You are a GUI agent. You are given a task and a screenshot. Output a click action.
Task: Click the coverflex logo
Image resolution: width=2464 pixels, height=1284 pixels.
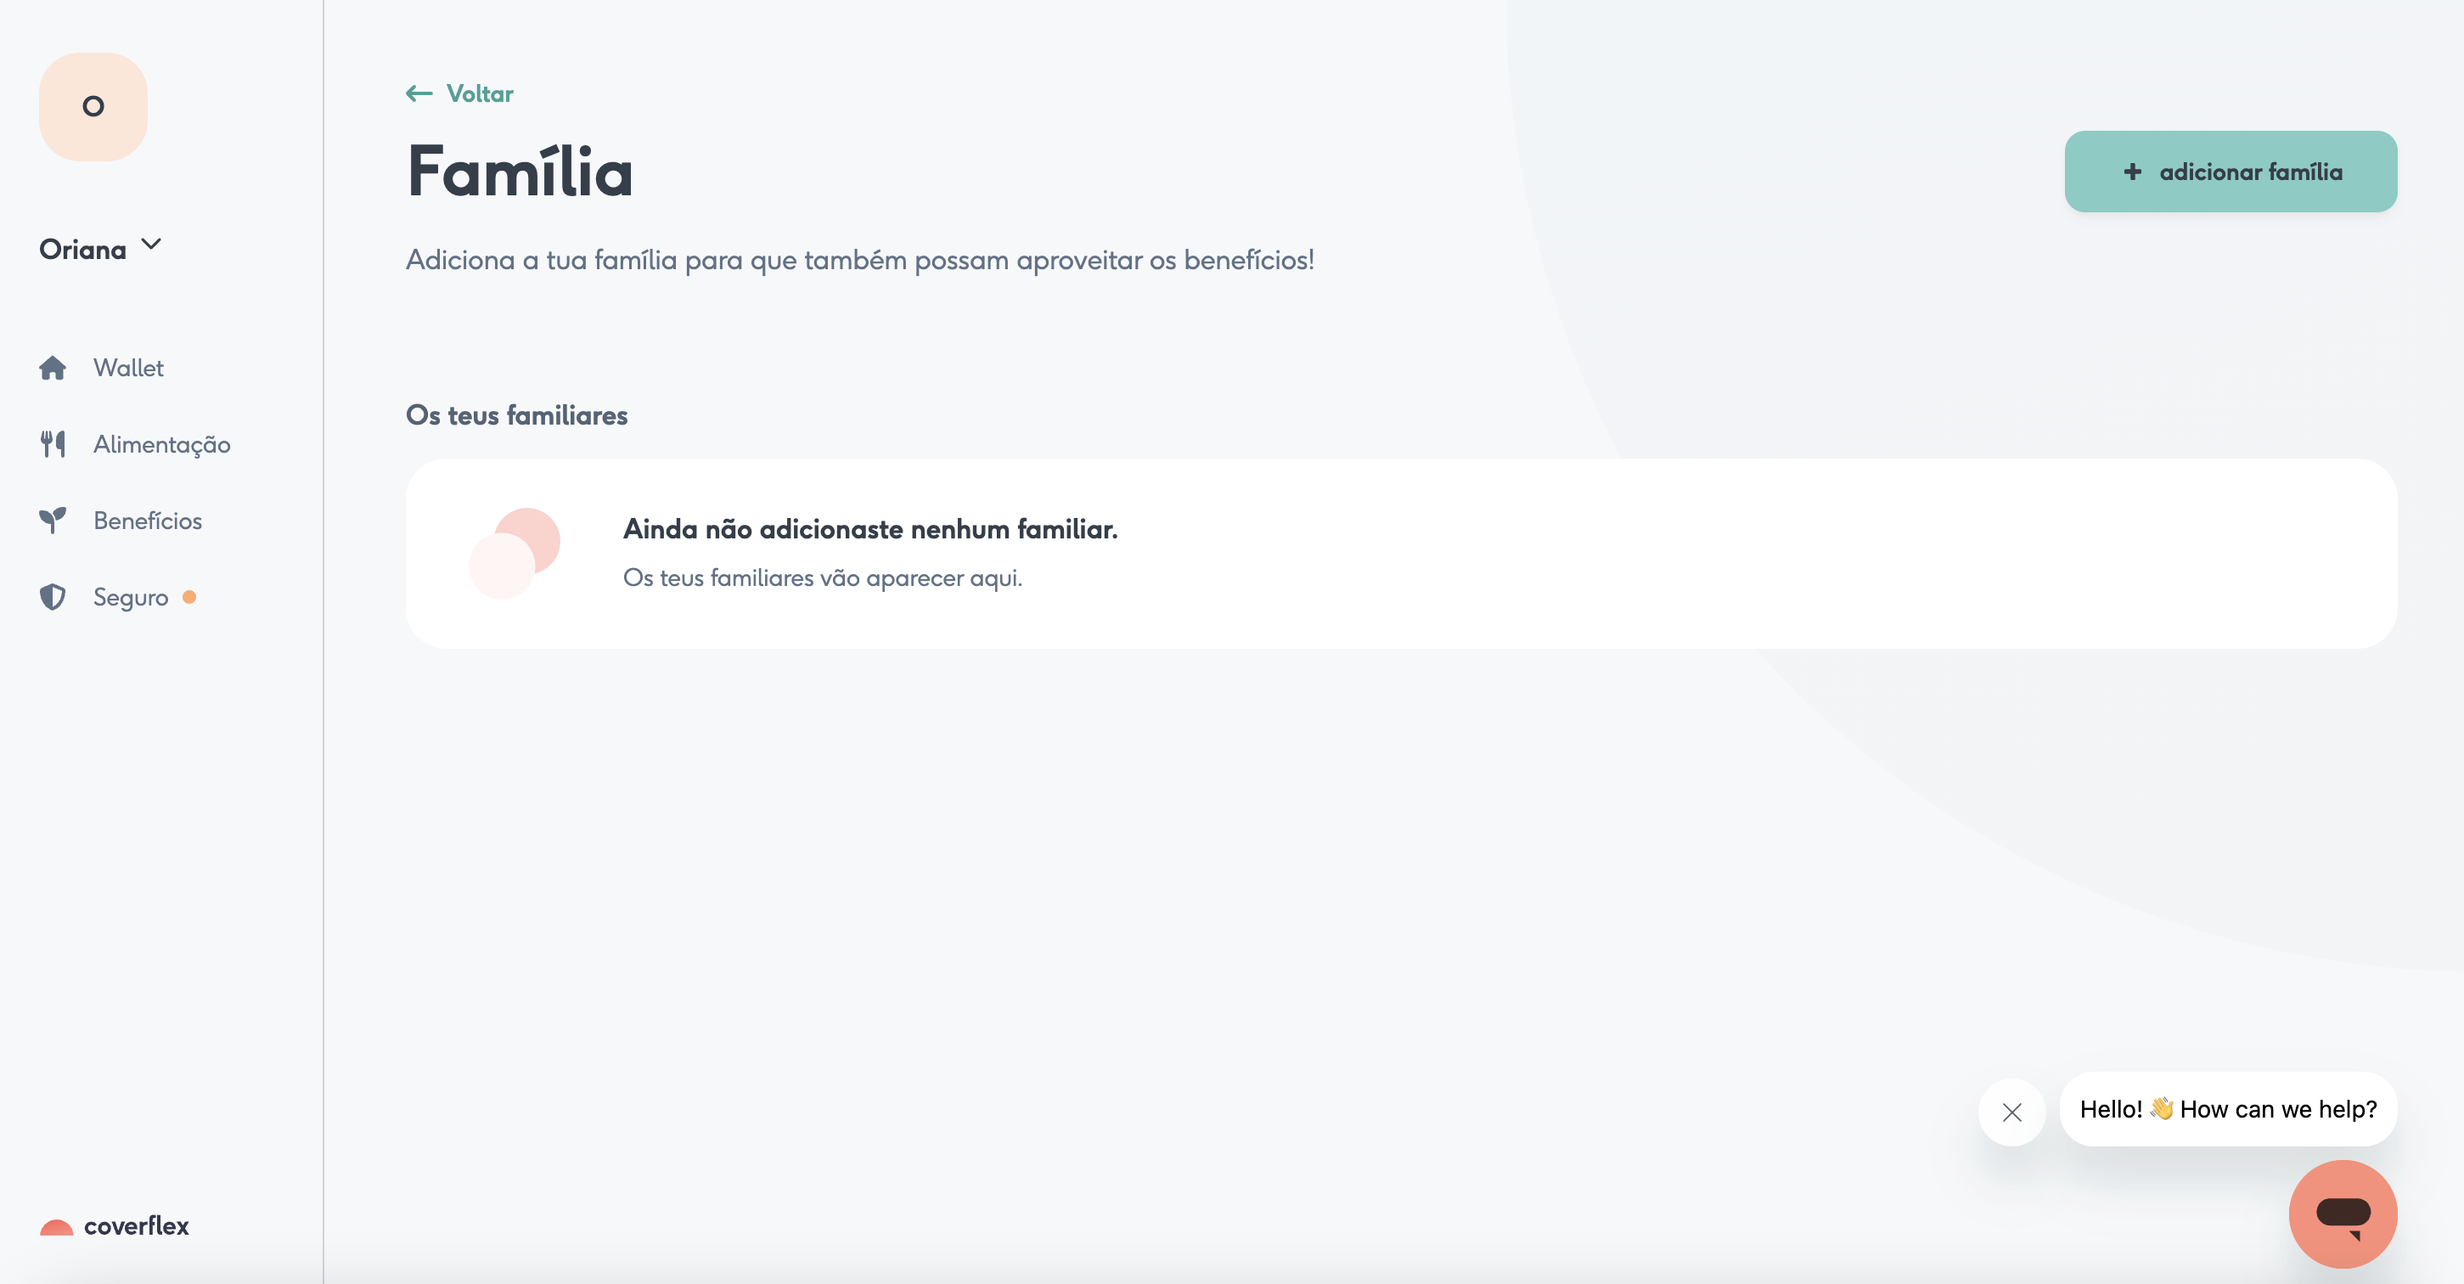[114, 1225]
